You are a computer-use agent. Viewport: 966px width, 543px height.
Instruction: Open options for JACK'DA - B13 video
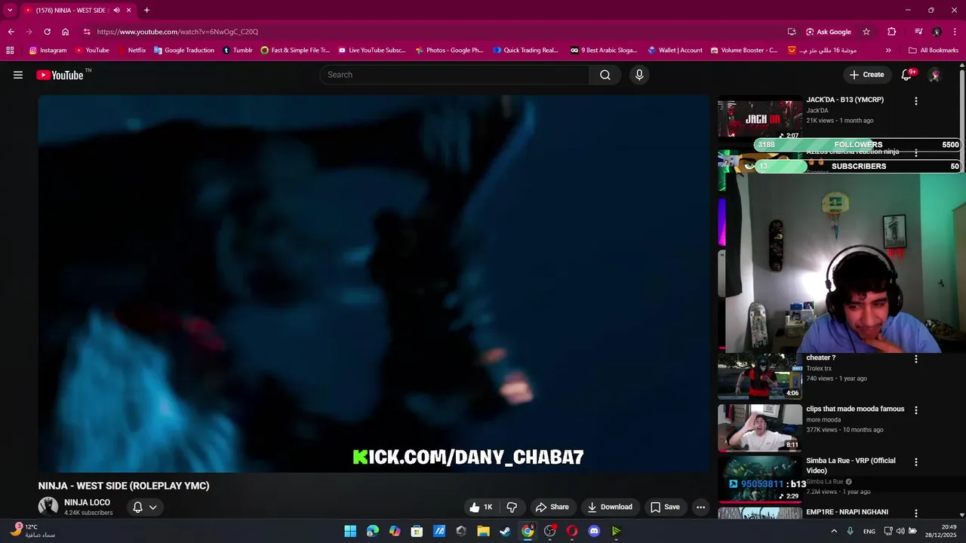[x=916, y=101]
